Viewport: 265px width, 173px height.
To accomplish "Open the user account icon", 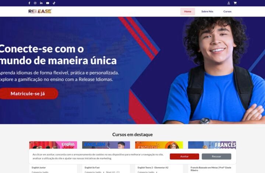I will [x=229, y=3].
